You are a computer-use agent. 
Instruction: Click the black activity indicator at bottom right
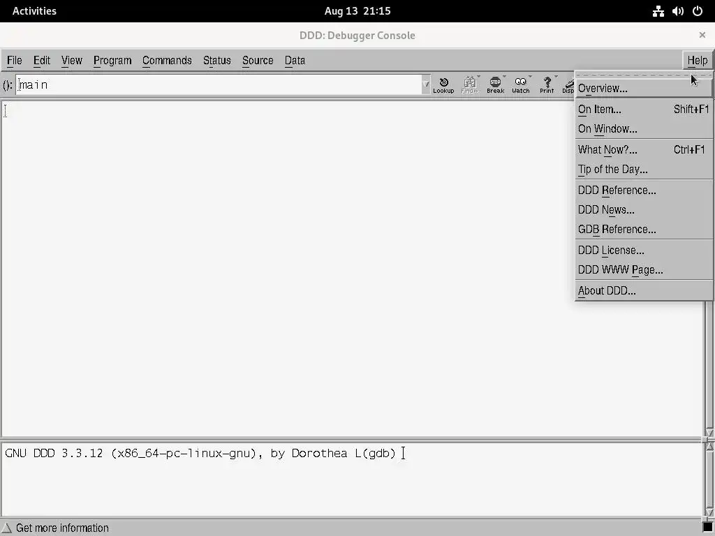point(708,527)
